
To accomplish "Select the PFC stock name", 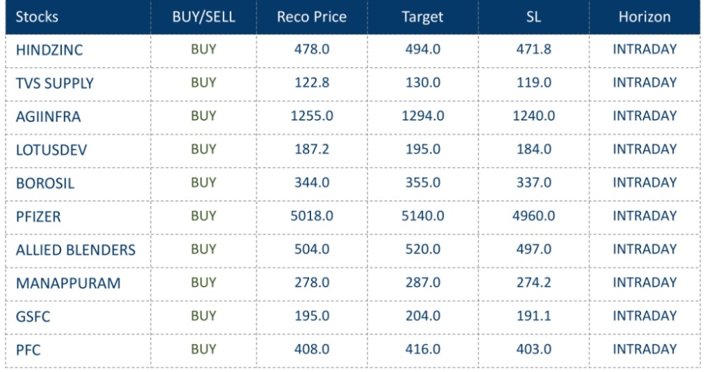I will point(28,350).
